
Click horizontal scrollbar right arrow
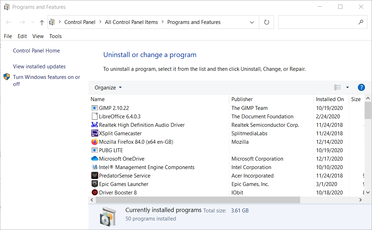point(360,200)
